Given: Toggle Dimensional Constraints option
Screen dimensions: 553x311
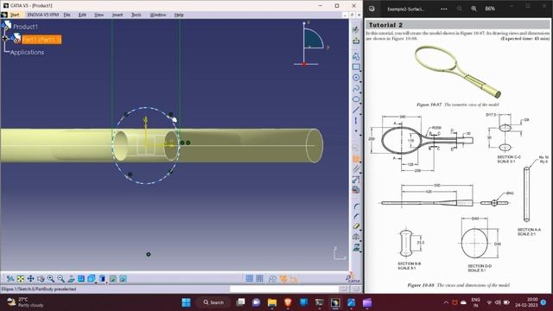Looking at the screenshot, I should pos(294,278).
